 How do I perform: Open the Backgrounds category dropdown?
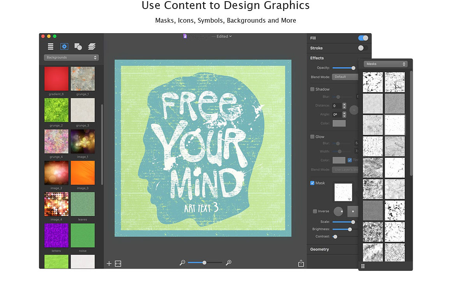(x=71, y=57)
